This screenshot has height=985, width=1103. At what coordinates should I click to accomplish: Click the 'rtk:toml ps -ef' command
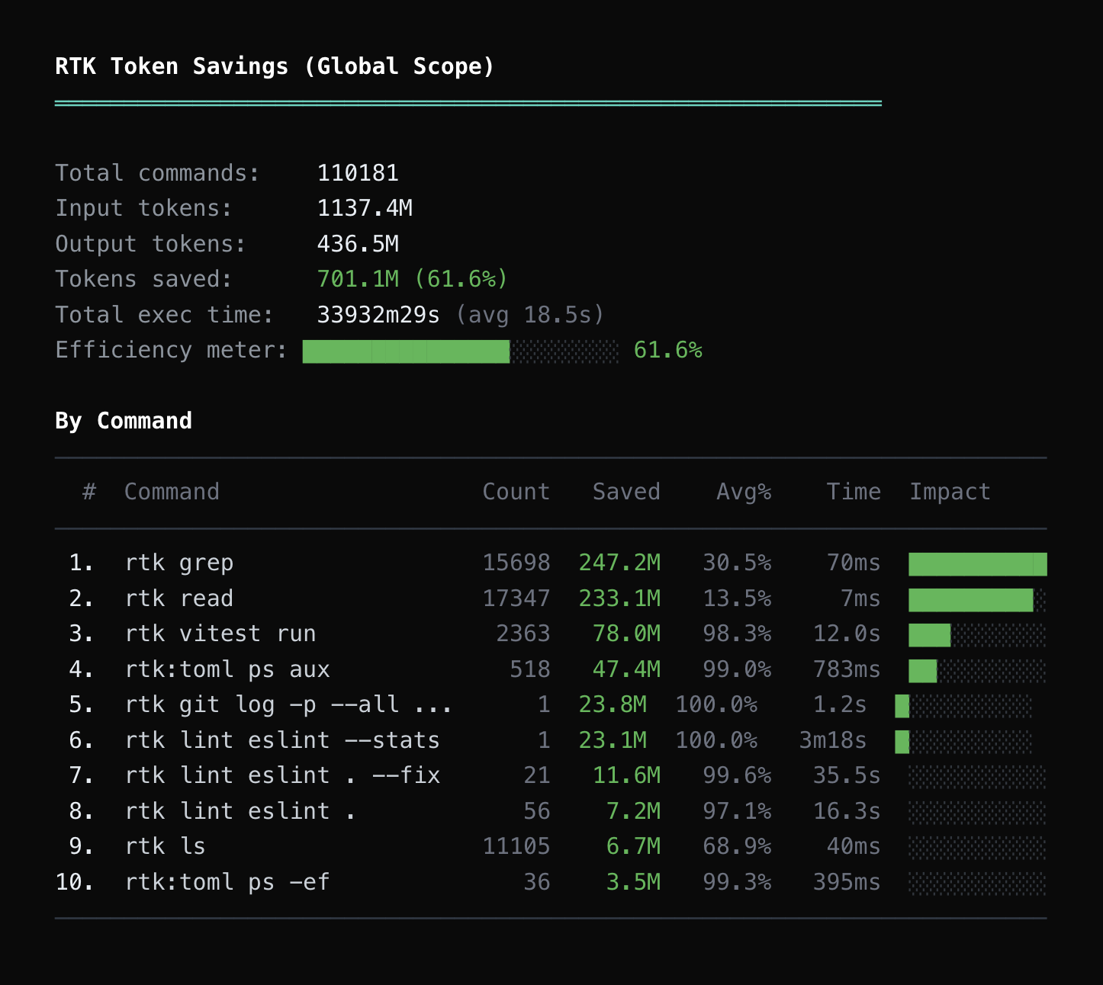[x=227, y=882]
